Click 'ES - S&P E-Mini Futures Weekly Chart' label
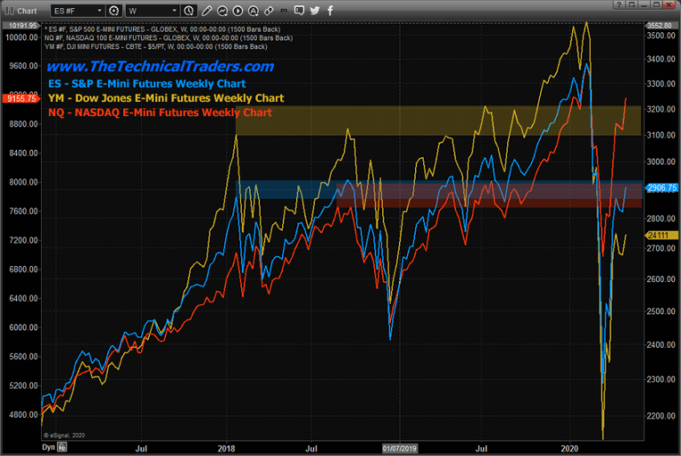 tap(147, 83)
